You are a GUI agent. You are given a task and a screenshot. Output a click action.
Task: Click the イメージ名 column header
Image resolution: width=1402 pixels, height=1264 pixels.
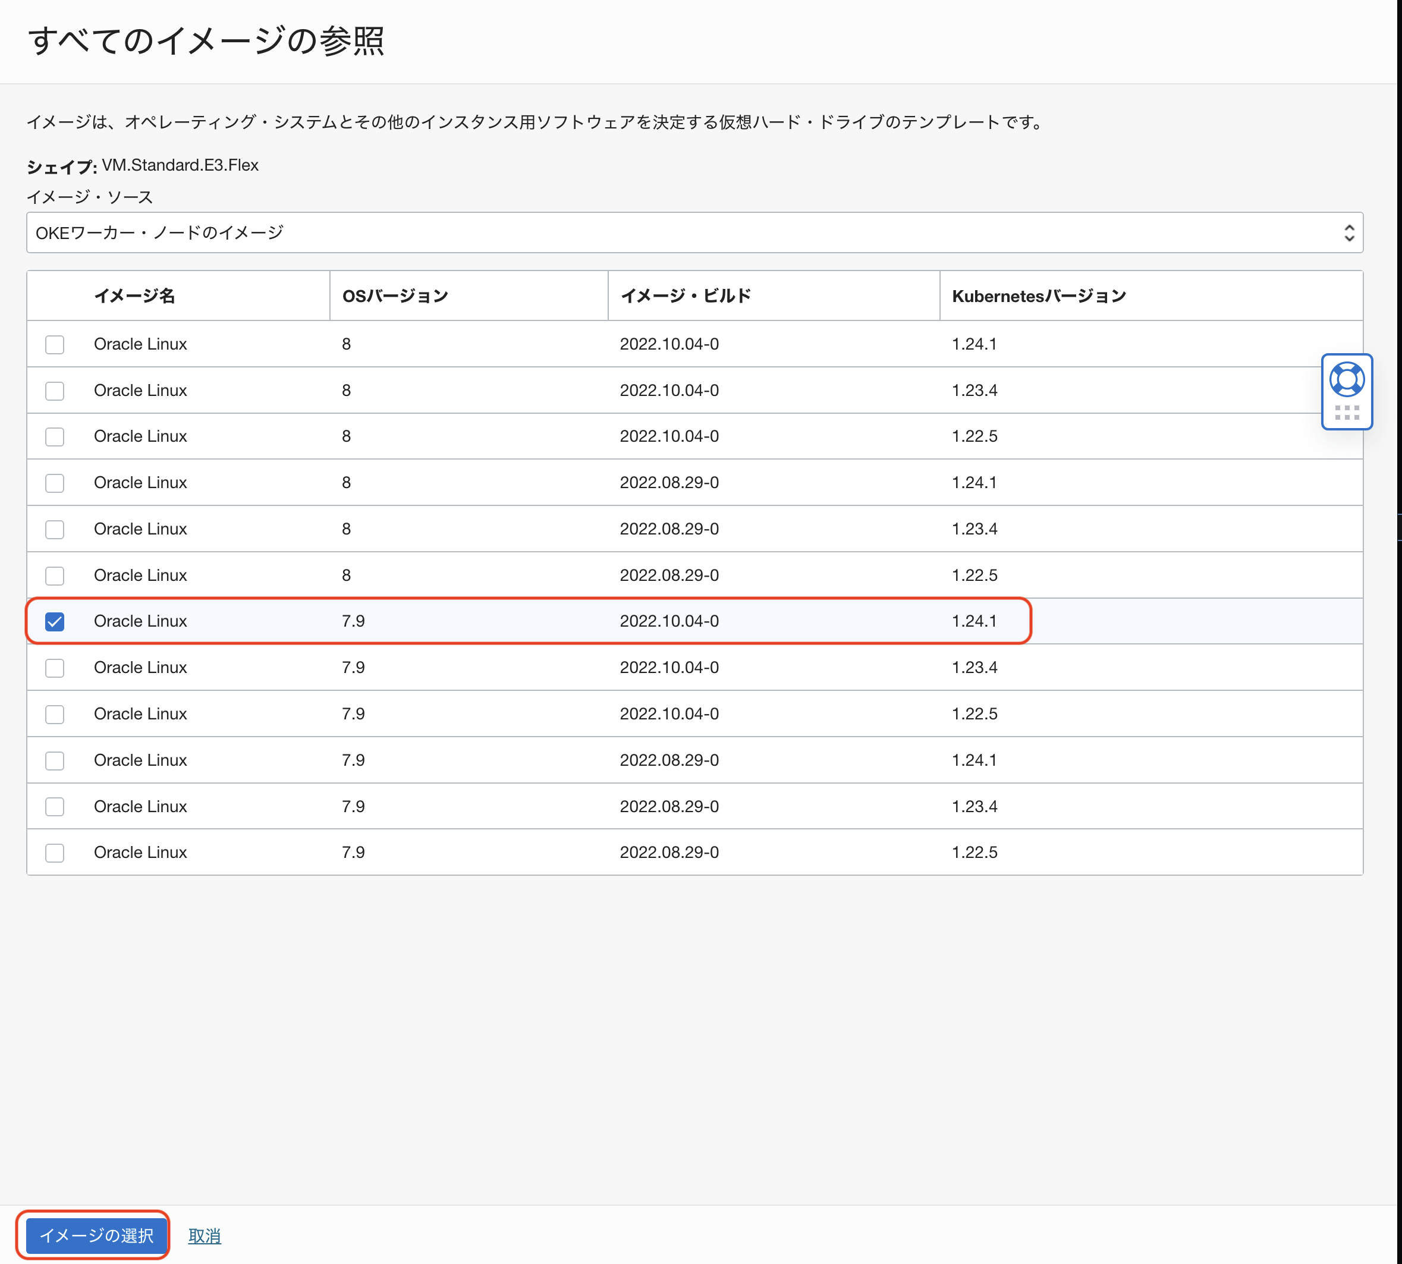(x=135, y=296)
